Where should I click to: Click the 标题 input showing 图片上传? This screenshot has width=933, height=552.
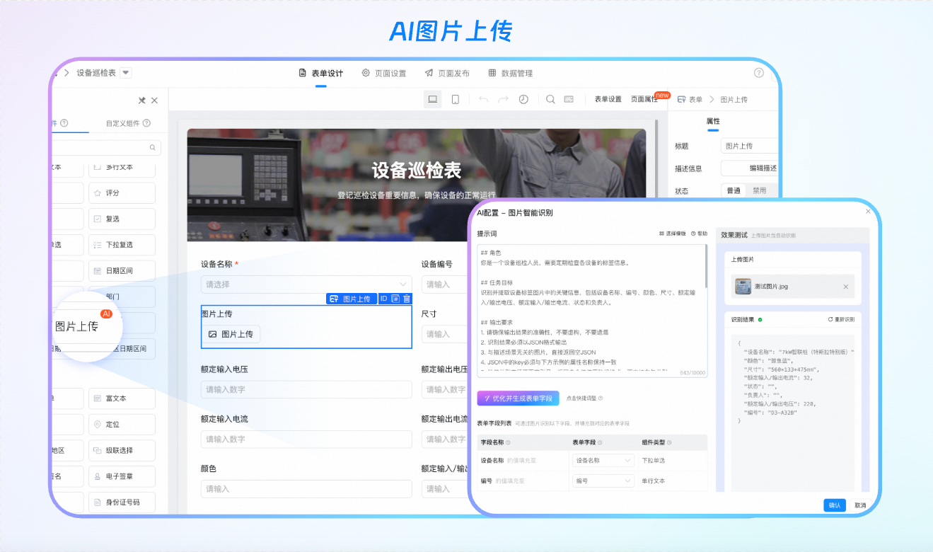tap(750, 146)
